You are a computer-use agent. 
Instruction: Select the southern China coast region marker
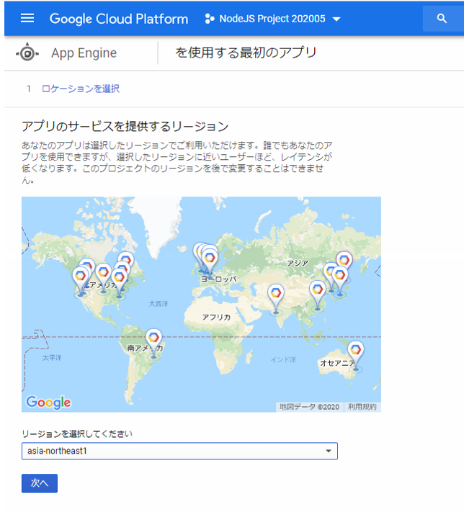317,291
